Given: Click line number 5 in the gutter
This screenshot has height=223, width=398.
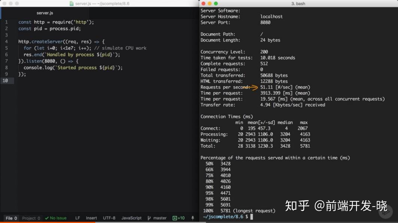Looking at the screenshot, I should coord(6,48).
